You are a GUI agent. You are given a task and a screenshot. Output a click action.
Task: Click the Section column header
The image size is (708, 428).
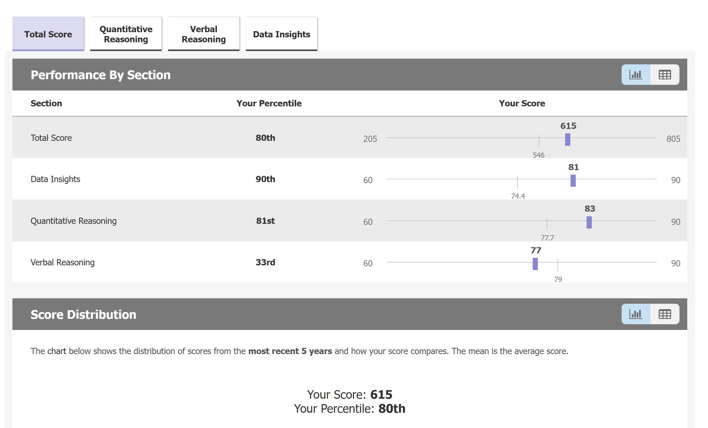tap(46, 103)
